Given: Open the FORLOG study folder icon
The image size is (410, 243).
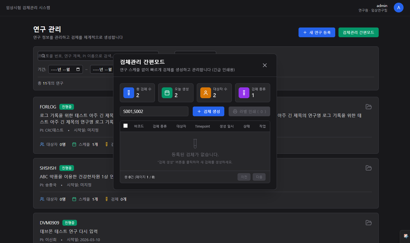Looking at the screenshot, I should [x=369, y=107].
